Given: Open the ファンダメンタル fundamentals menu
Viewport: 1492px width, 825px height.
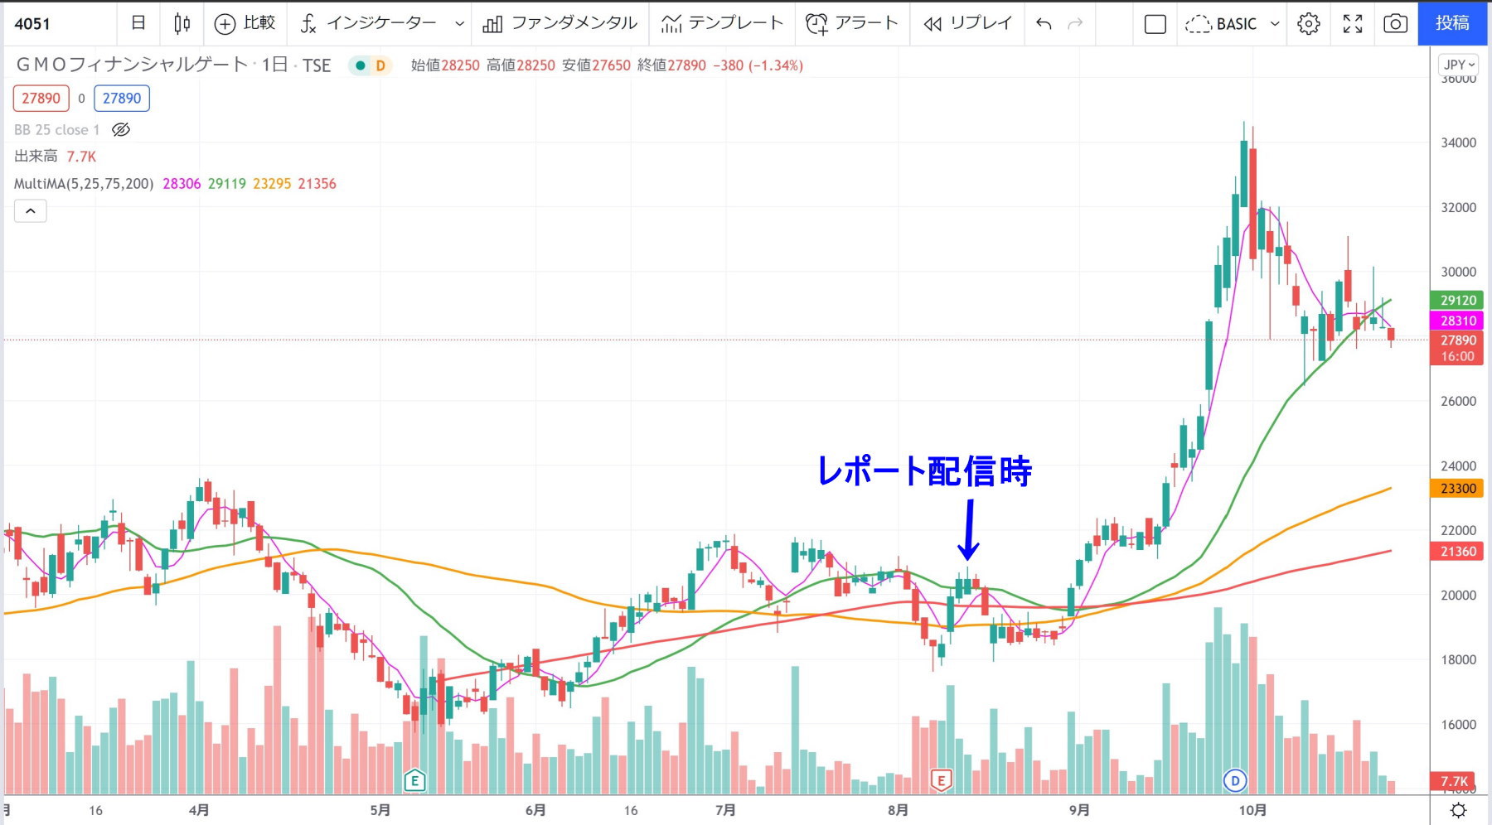Looking at the screenshot, I should [560, 23].
